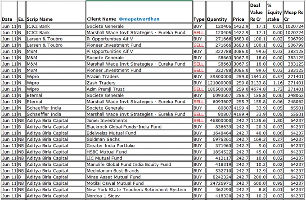Click the Date column header
Screen dimensions: 306x200
9,12
